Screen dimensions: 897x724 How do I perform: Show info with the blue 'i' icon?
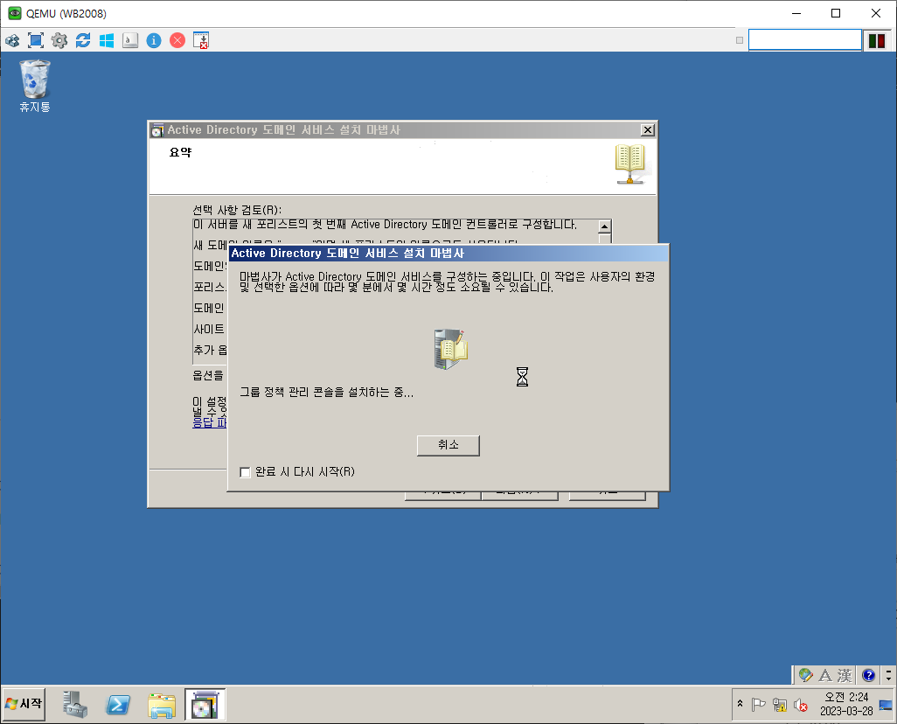coord(154,40)
